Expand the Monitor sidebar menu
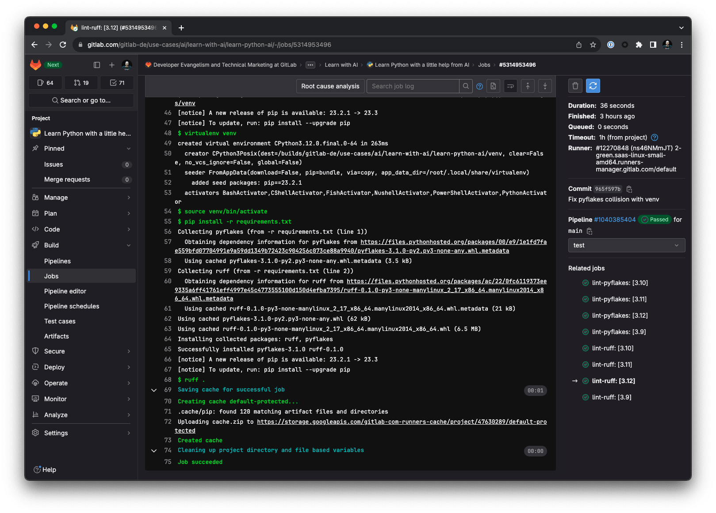Image resolution: width=716 pixels, height=513 pixels. 81,399
